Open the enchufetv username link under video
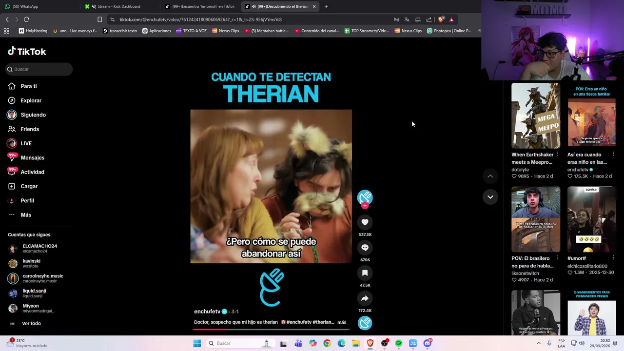624x351 pixels. tap(207, 312)
